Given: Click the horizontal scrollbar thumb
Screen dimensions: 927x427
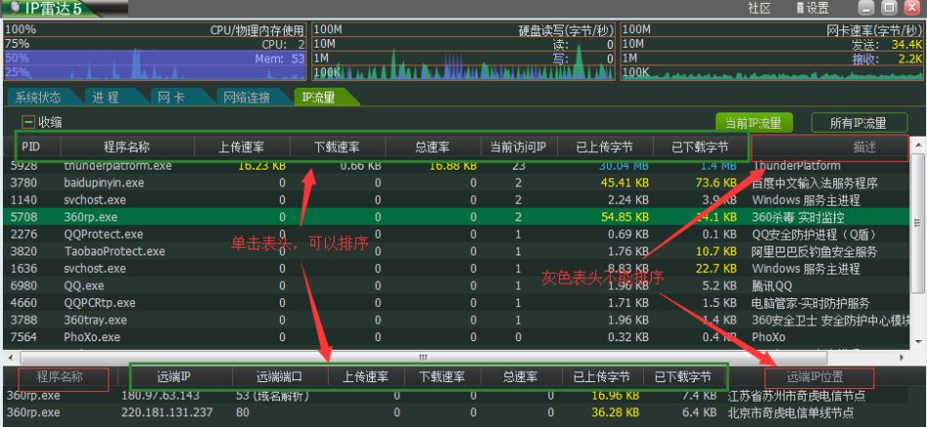Looking at the screenshot, I should pyautogui.click(x=423, y=358).
